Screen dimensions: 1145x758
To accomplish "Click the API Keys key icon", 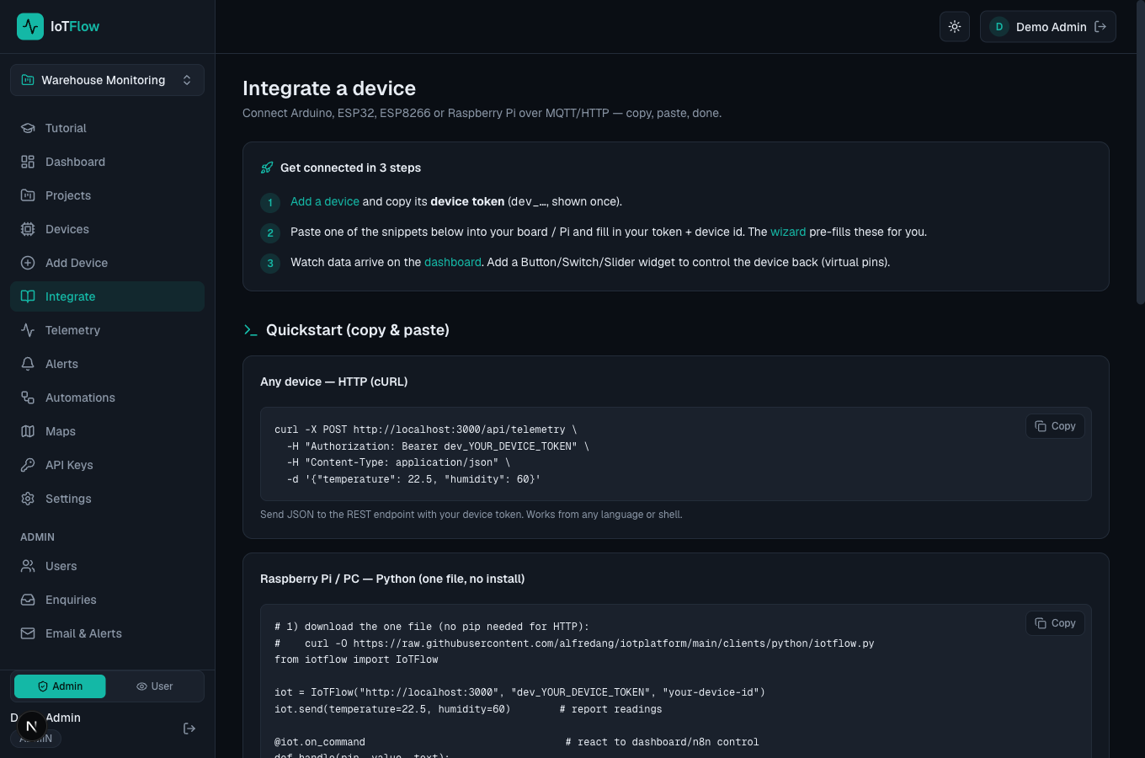I will [x=28, y=465].
